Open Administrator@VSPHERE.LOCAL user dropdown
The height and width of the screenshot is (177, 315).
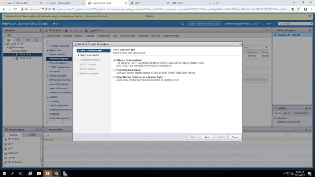tap(242, 24)
